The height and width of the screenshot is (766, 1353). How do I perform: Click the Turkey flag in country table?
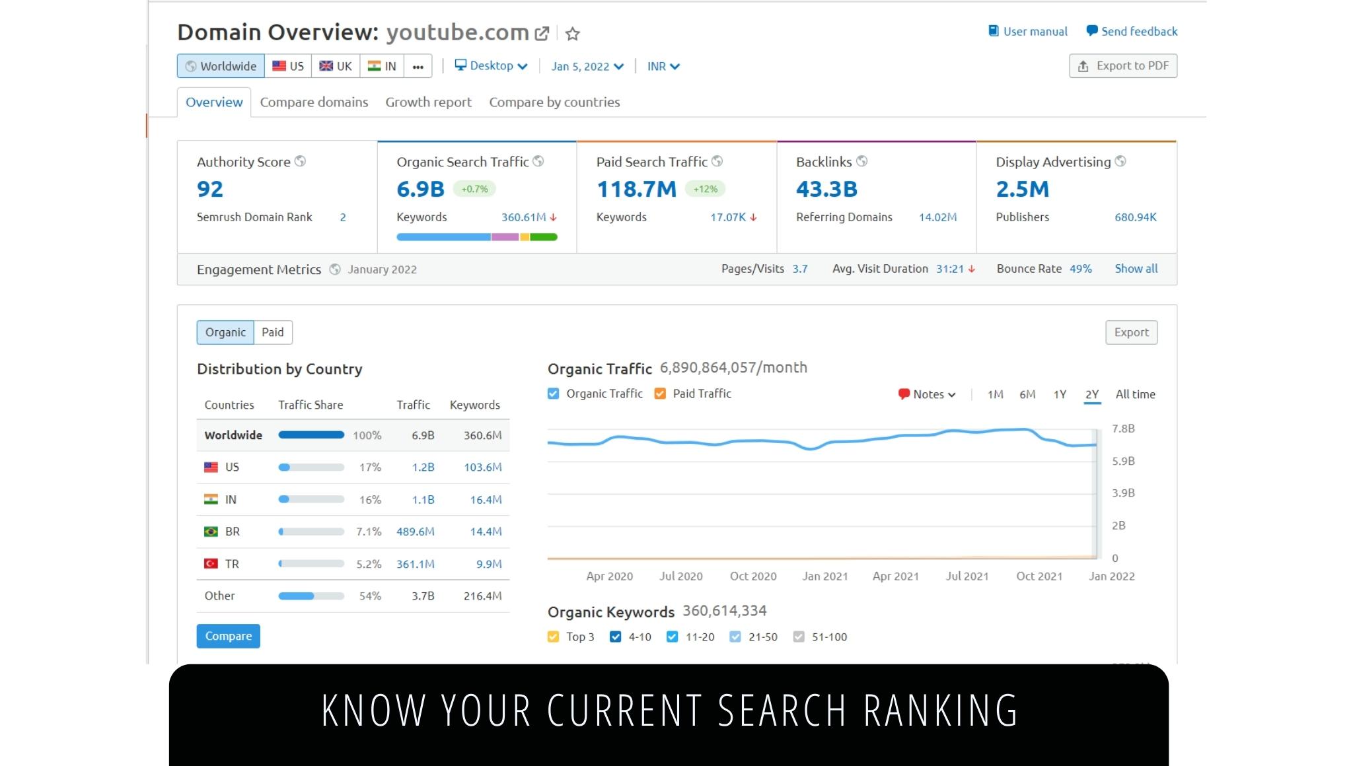tap(211, 564)
